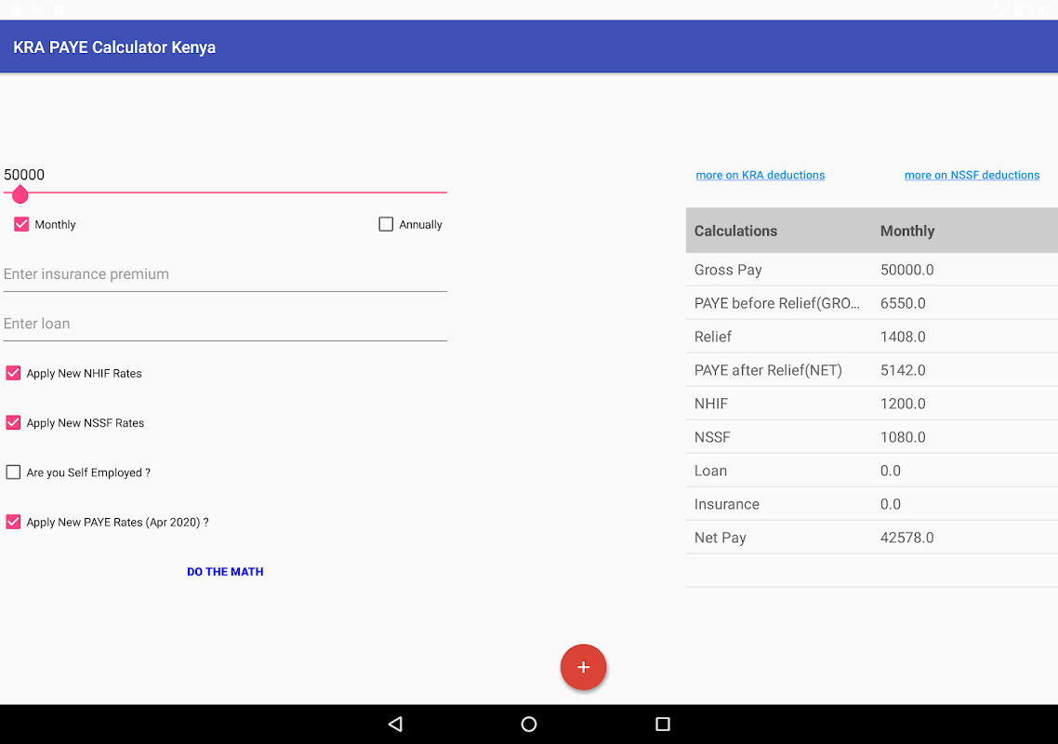Click the Loan row label in table
1058x744 pixels.
(x=710, y=471)
